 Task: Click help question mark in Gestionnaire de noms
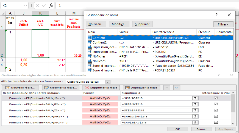pyautogui.click(x=216, y=15)
